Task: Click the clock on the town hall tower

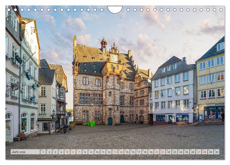Action: point(114,58)
